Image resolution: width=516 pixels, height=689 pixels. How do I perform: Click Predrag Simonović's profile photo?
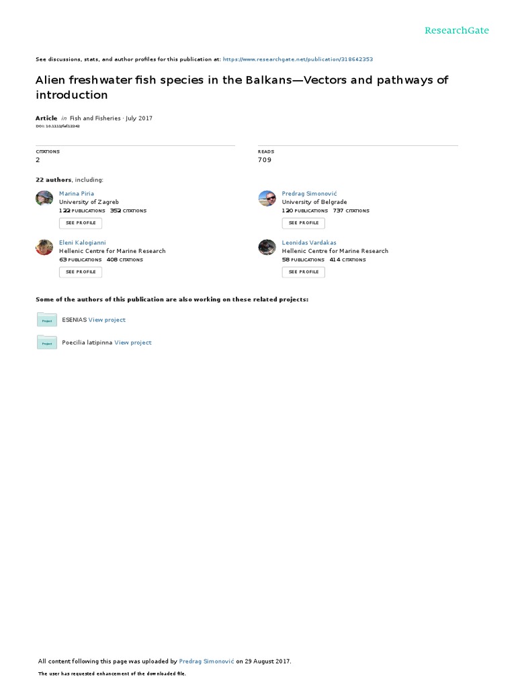(267, 198)
